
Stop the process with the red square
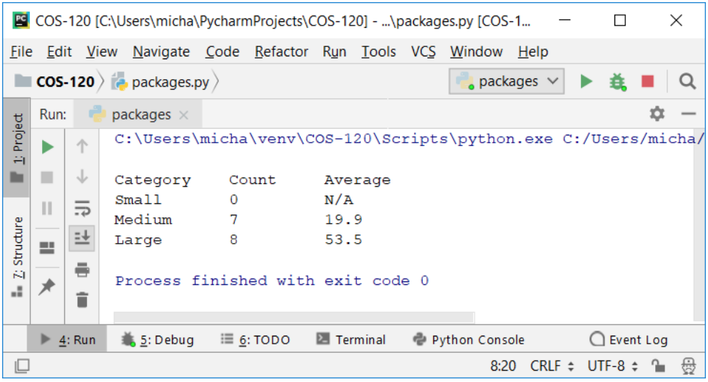[x=647, y=82]
